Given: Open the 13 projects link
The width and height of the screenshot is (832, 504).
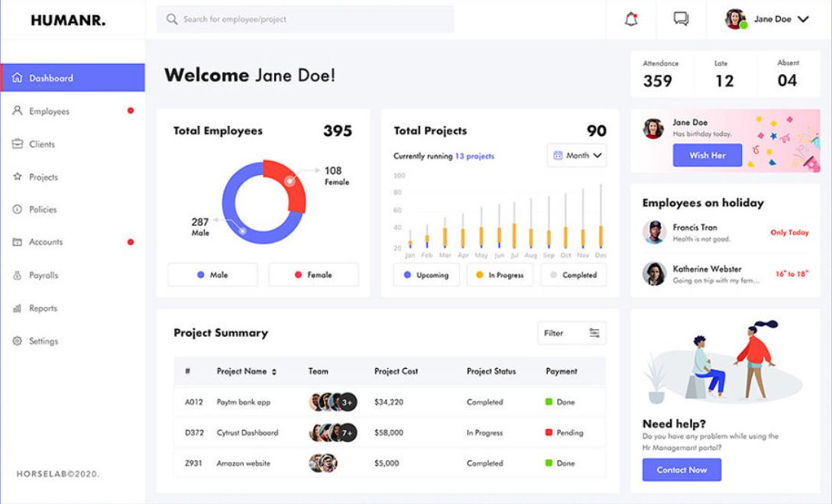Looking at the screenshot, I should [x=474, y=157].
